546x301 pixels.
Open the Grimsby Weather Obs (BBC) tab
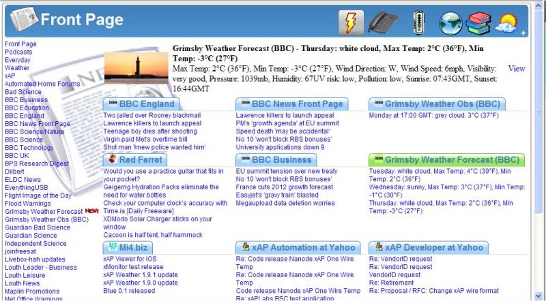pos(437,104)
